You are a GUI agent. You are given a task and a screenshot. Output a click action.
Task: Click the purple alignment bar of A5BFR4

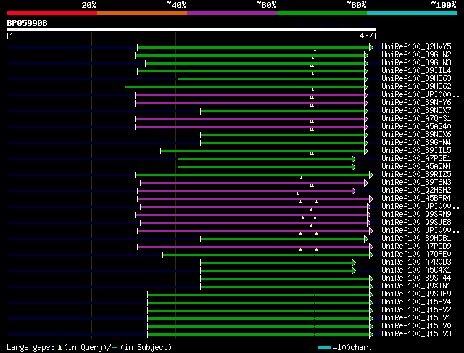253,199
